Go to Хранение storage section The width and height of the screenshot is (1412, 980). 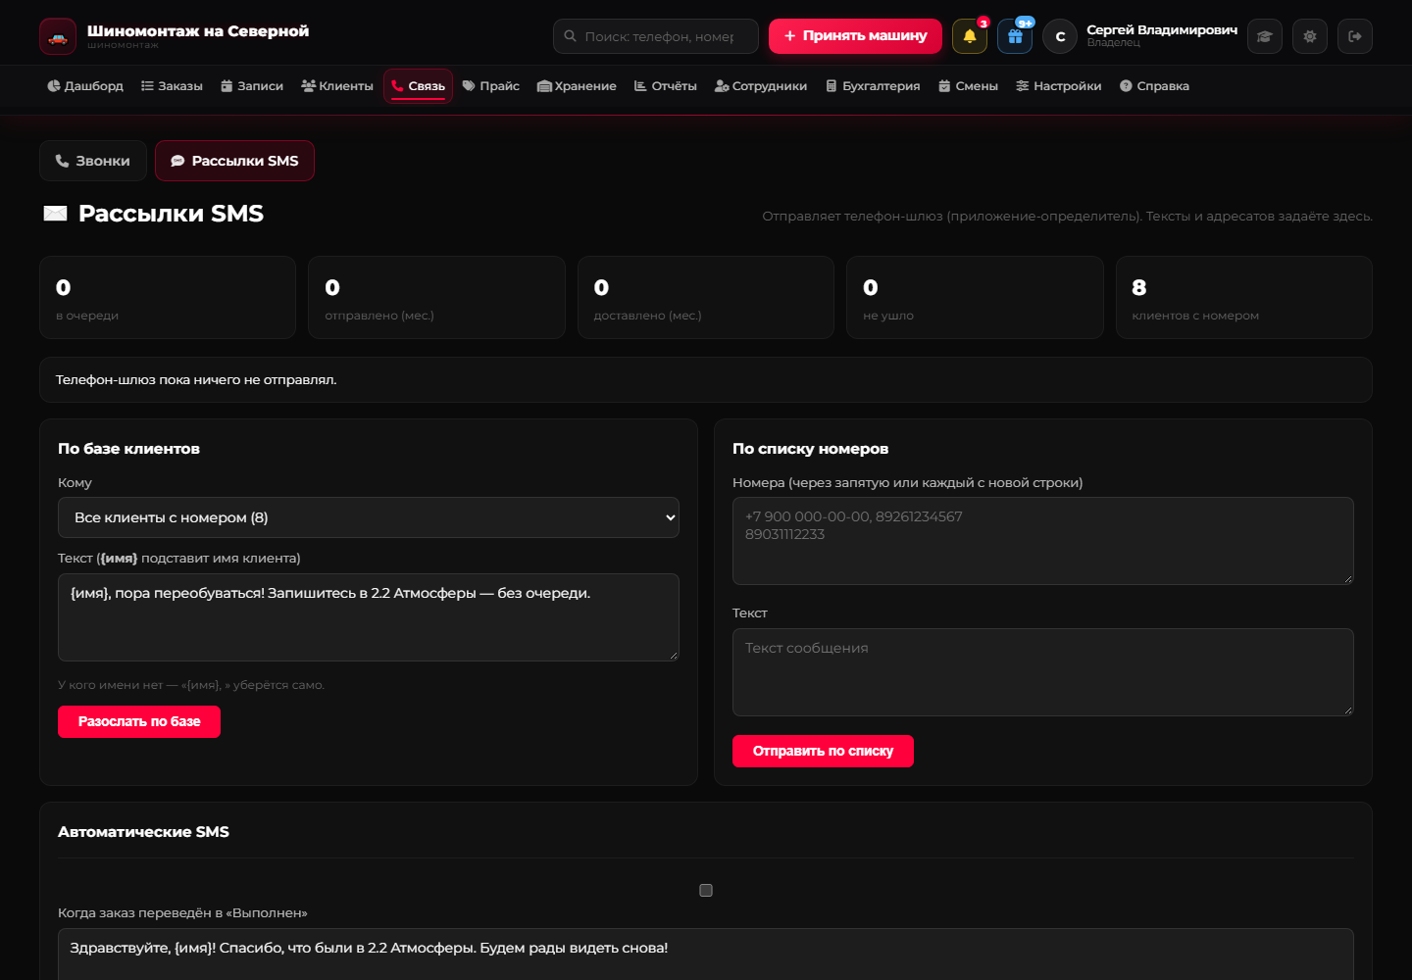point(578,86)
